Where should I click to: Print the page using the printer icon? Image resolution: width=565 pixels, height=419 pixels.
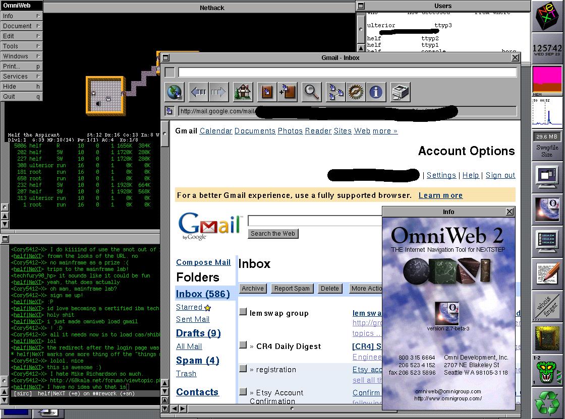pos(399,92)
